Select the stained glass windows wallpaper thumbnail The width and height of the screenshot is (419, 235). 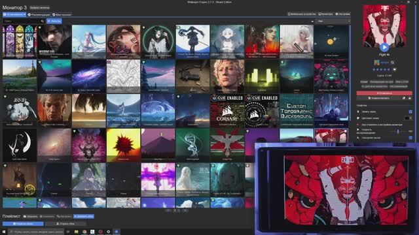(x=20, y=42)
